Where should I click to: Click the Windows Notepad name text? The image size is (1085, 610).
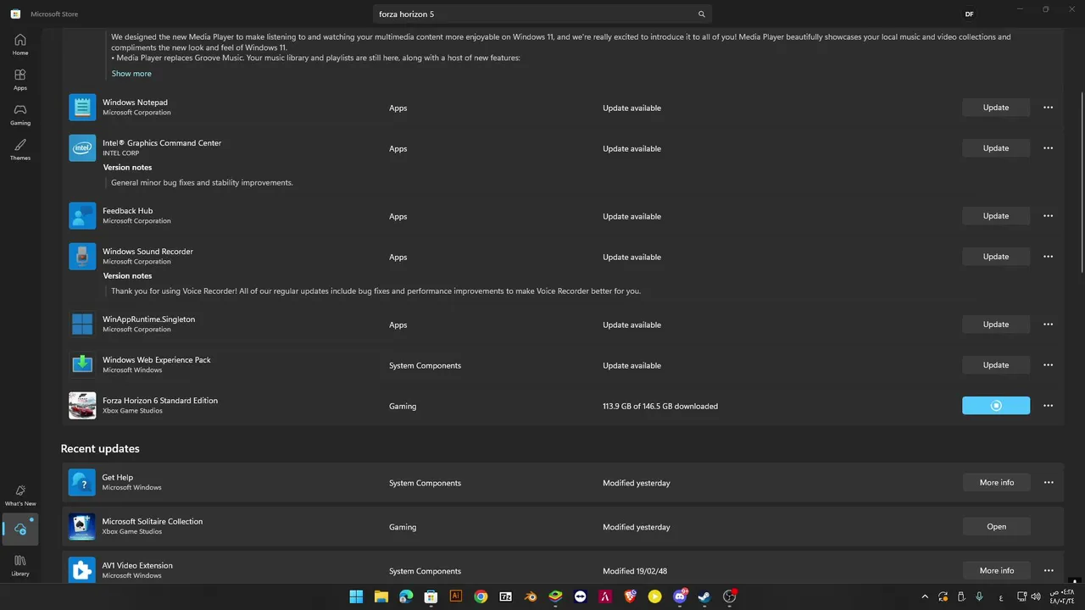(135, 103)
